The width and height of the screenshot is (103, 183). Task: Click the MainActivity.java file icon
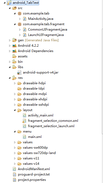(x=25, y=19)
